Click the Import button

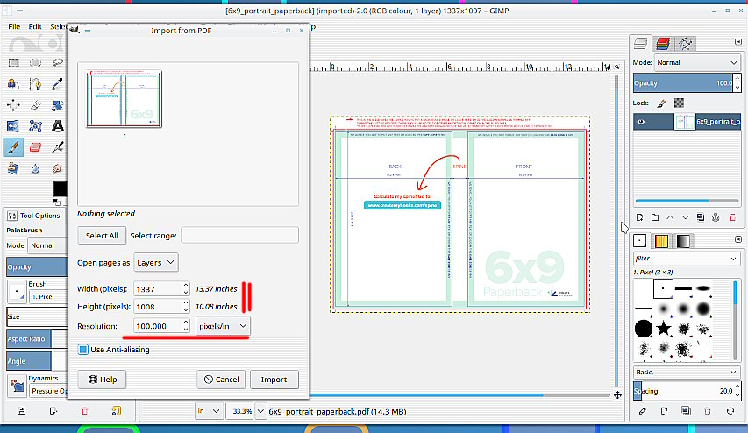(274, 380)
